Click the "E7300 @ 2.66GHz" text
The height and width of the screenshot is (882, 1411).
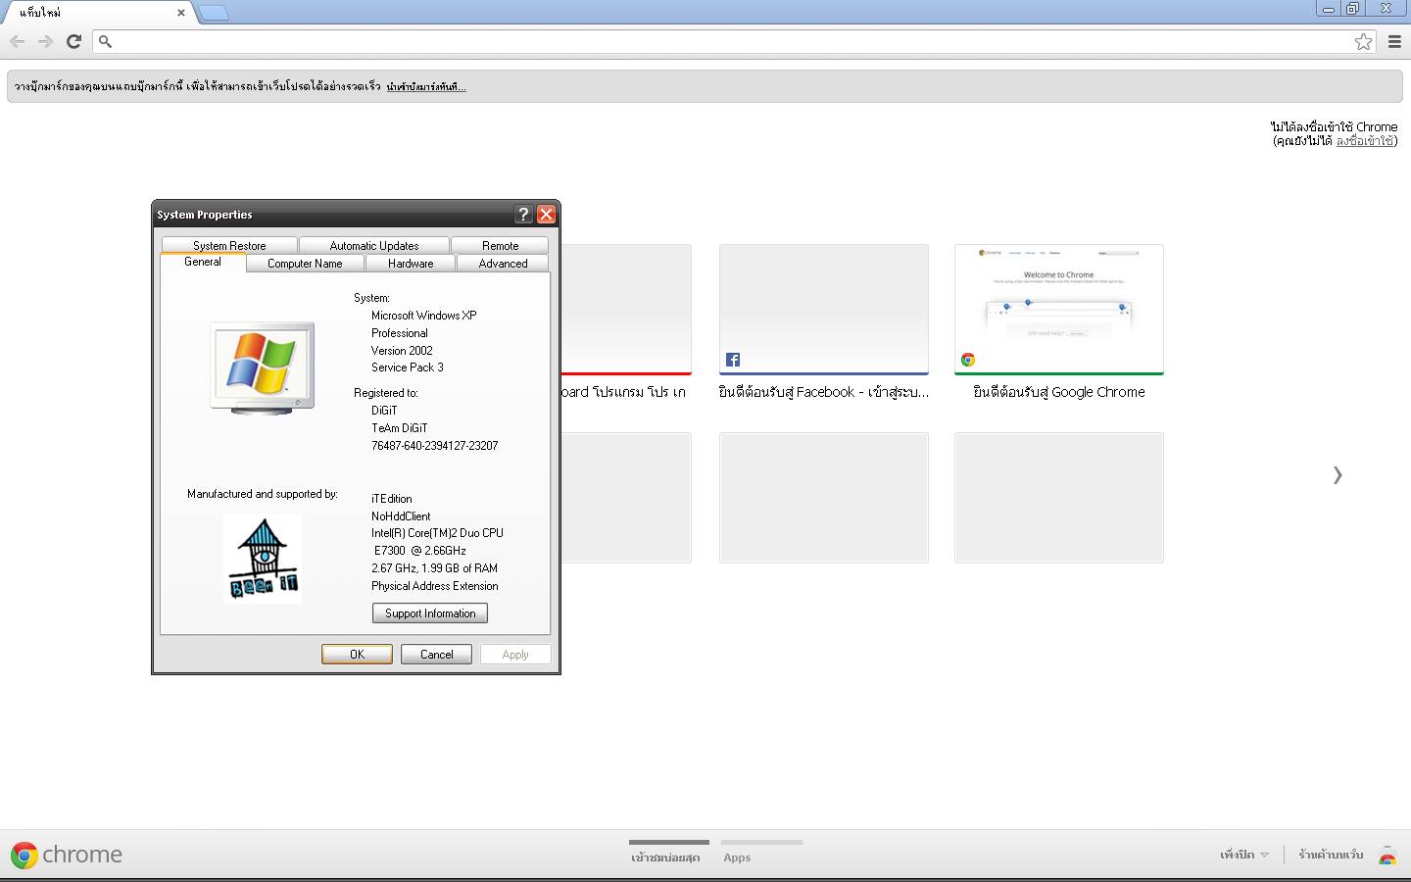point(420,551)
